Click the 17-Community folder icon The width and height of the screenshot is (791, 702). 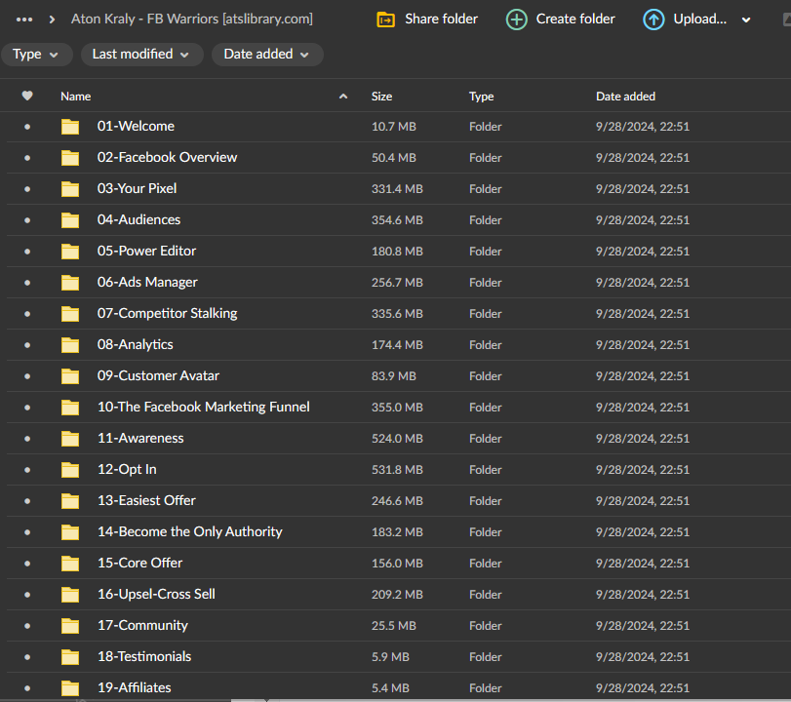[70, 626]
